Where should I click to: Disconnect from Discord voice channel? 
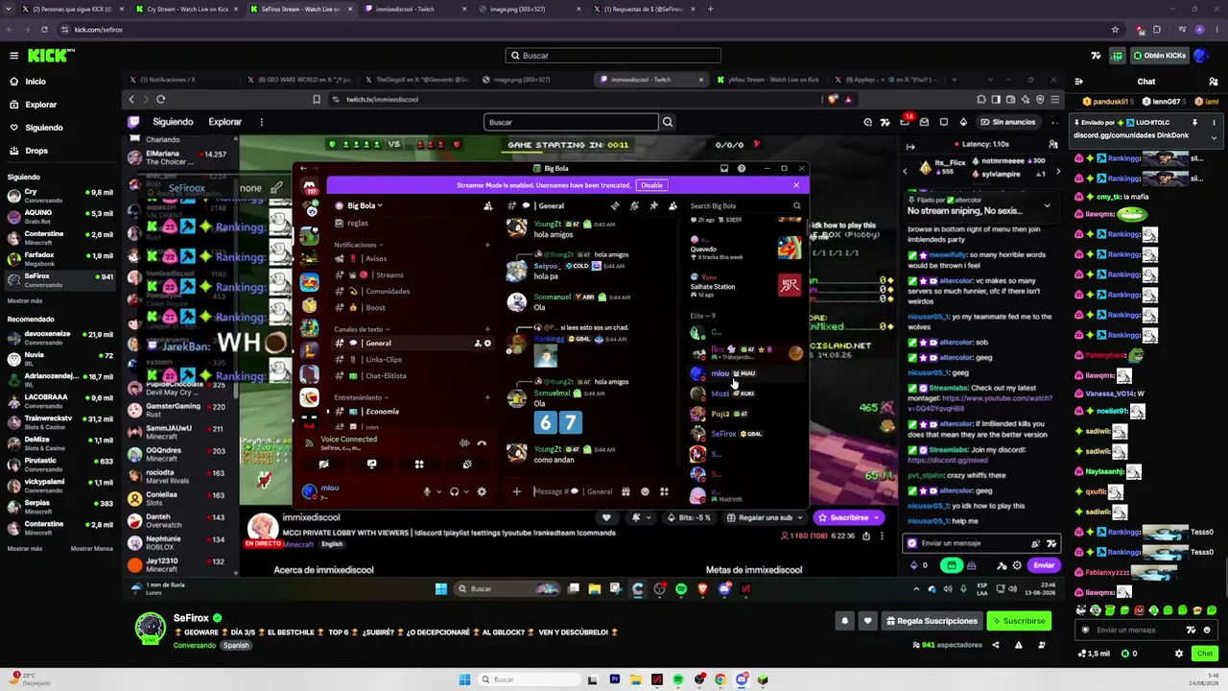482,443
